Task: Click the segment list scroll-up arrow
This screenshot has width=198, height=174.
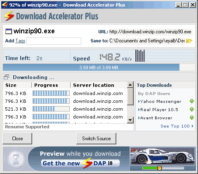Action: click(130, 85)
